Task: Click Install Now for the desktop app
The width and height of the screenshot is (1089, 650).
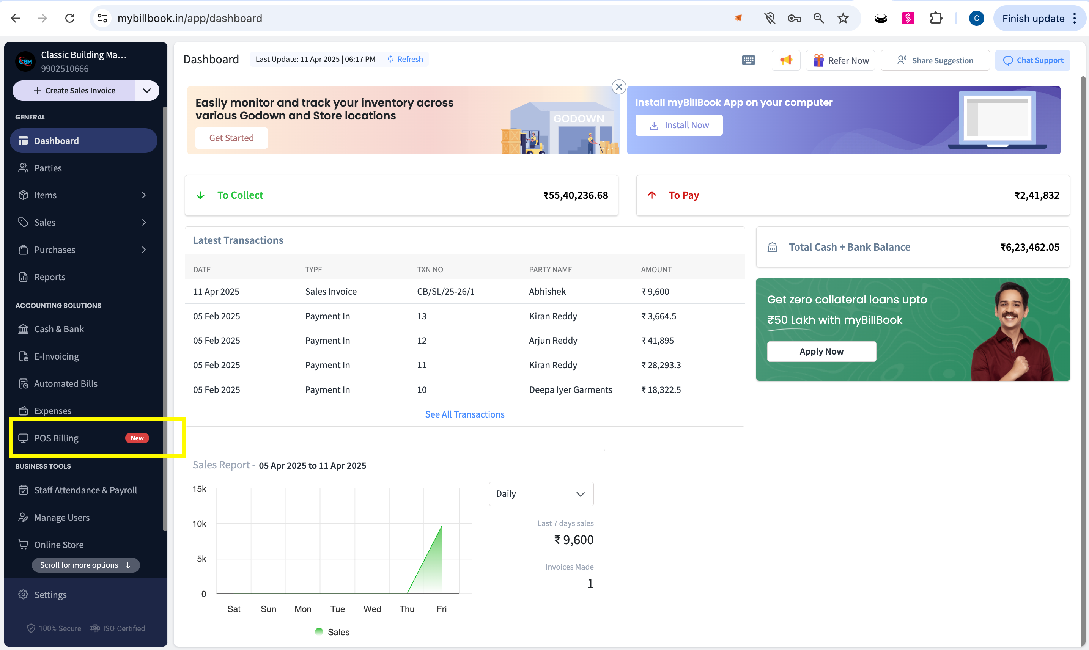Action: pos(679,125)
